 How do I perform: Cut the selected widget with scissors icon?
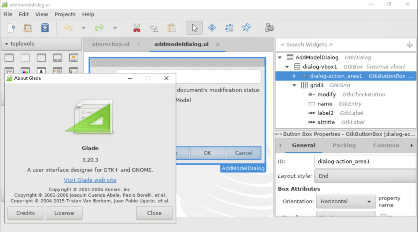pos(137,28)
